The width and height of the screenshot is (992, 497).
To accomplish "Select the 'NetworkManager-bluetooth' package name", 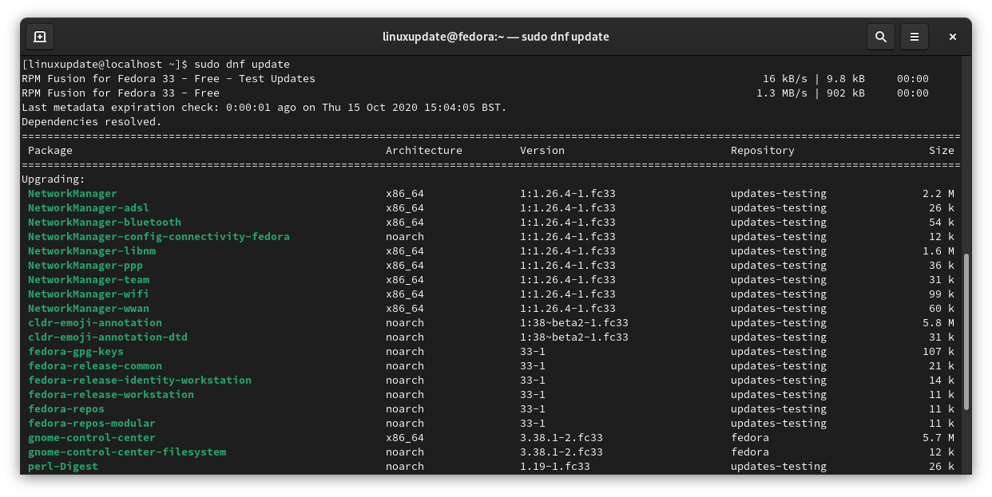I will click(x=105, y=222).
